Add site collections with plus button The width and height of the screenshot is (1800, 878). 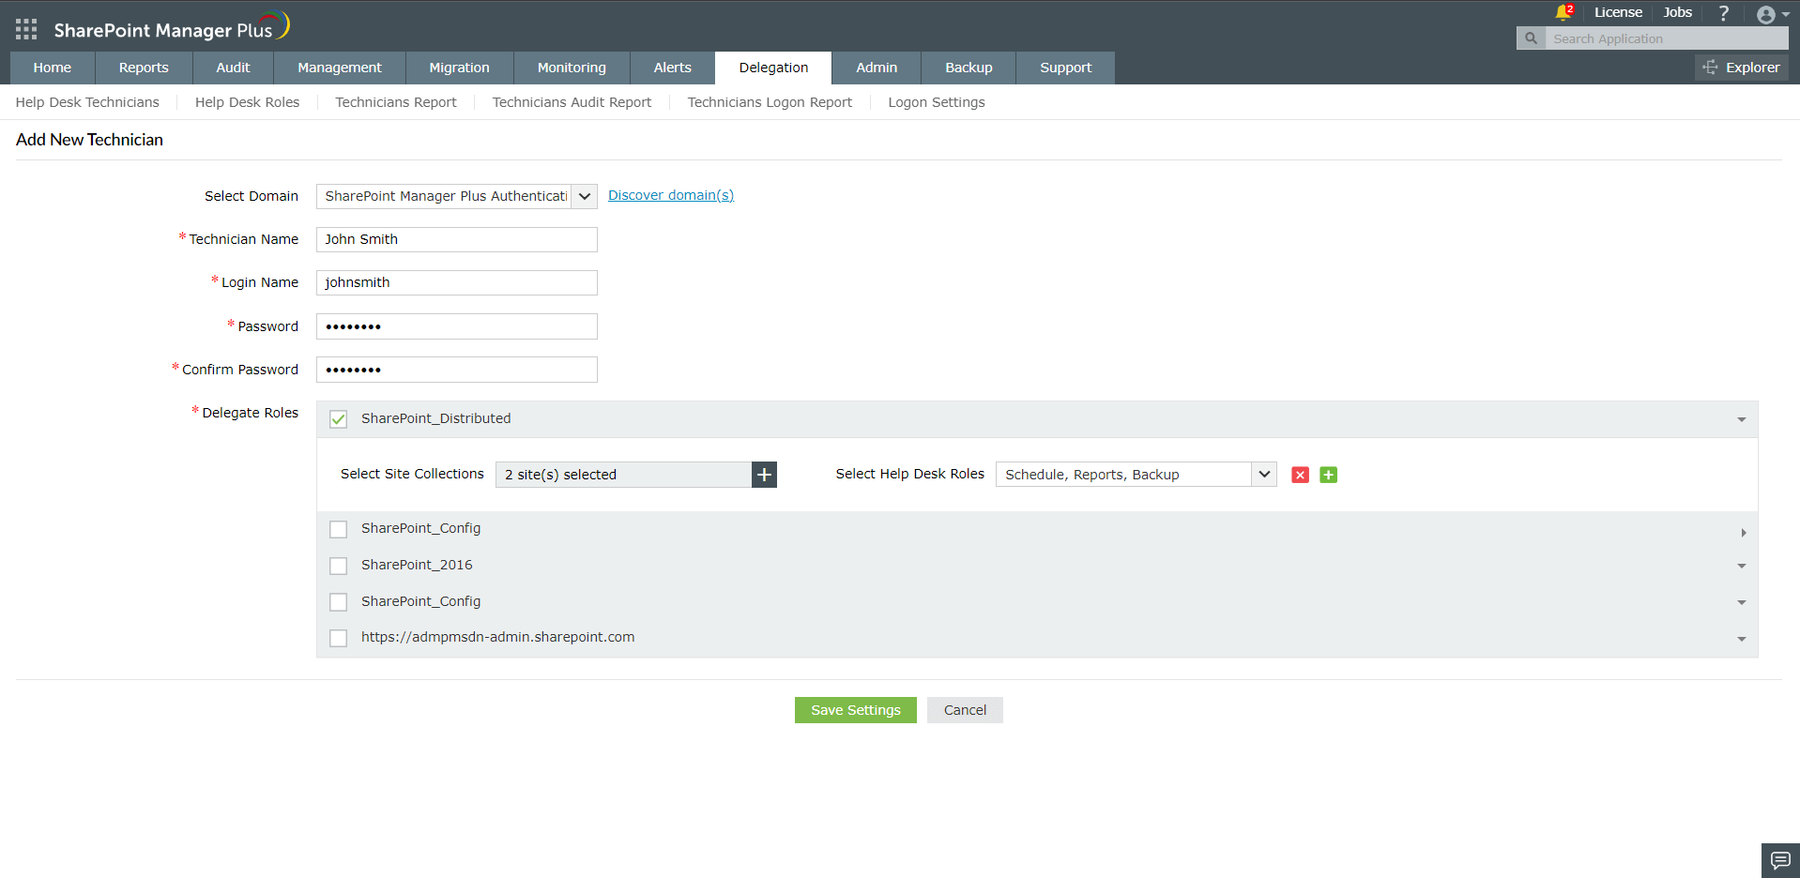coord(764,475)
